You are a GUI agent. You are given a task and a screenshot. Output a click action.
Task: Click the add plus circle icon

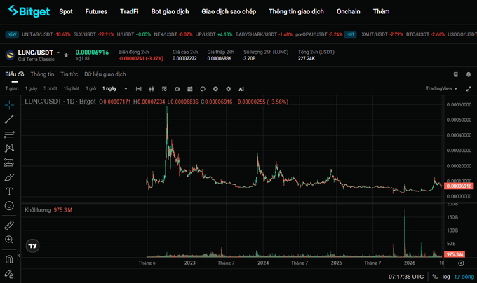click(215, 89)
